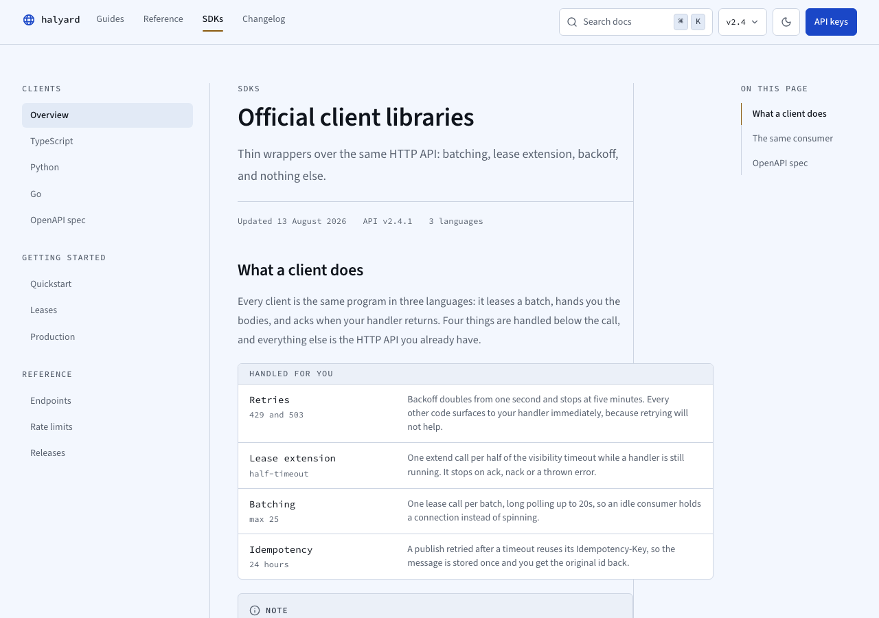Image resolution: width=879 pixels, height=618 pixels.
Task: Jump to 'The same consumer' section
Action: pos(792,139)
